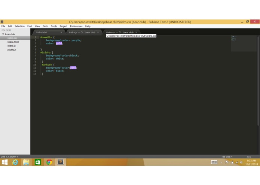Open the View menu
The image size is (260, 185).
(37, 26)
